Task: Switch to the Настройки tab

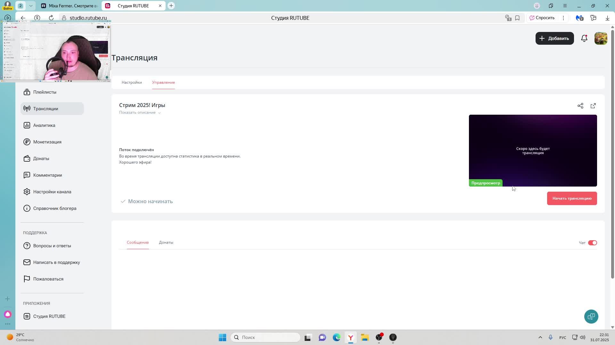Action: coord(132,82)
